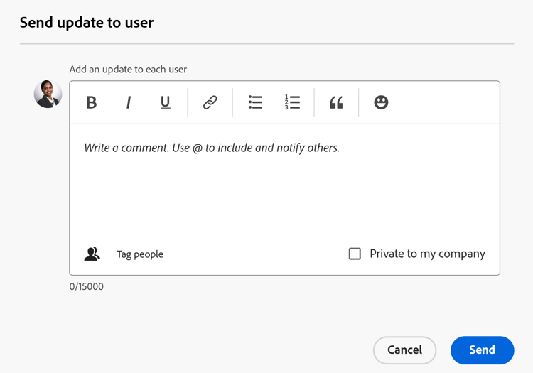
Task: Click the Private to my company label
Action: coord(427,254)
